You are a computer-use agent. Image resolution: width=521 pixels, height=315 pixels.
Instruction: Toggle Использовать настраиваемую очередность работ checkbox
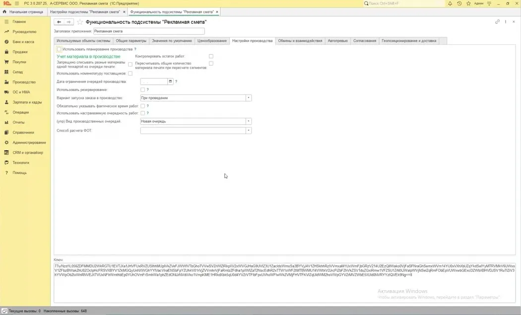[142, 113]
